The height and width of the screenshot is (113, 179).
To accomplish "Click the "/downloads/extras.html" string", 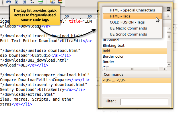I will tap(28, 94).
